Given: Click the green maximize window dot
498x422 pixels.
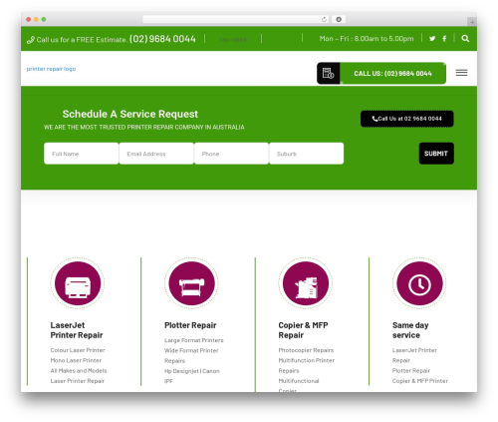Looking at the screenshot, I should click(x=44, y=19).
